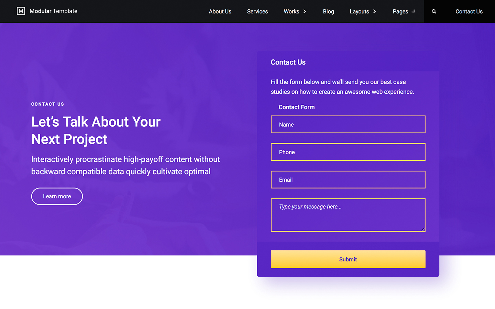Click the chevron icon beside Works

tap(305, 11)
